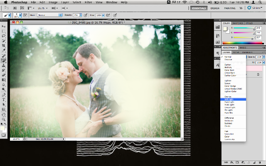Toggle the Brush panel button in options bar
The width and height of the screenshot is (266, 166).
(x=25, y=15)
